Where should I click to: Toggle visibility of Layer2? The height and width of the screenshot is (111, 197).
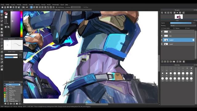click(162, 44)
